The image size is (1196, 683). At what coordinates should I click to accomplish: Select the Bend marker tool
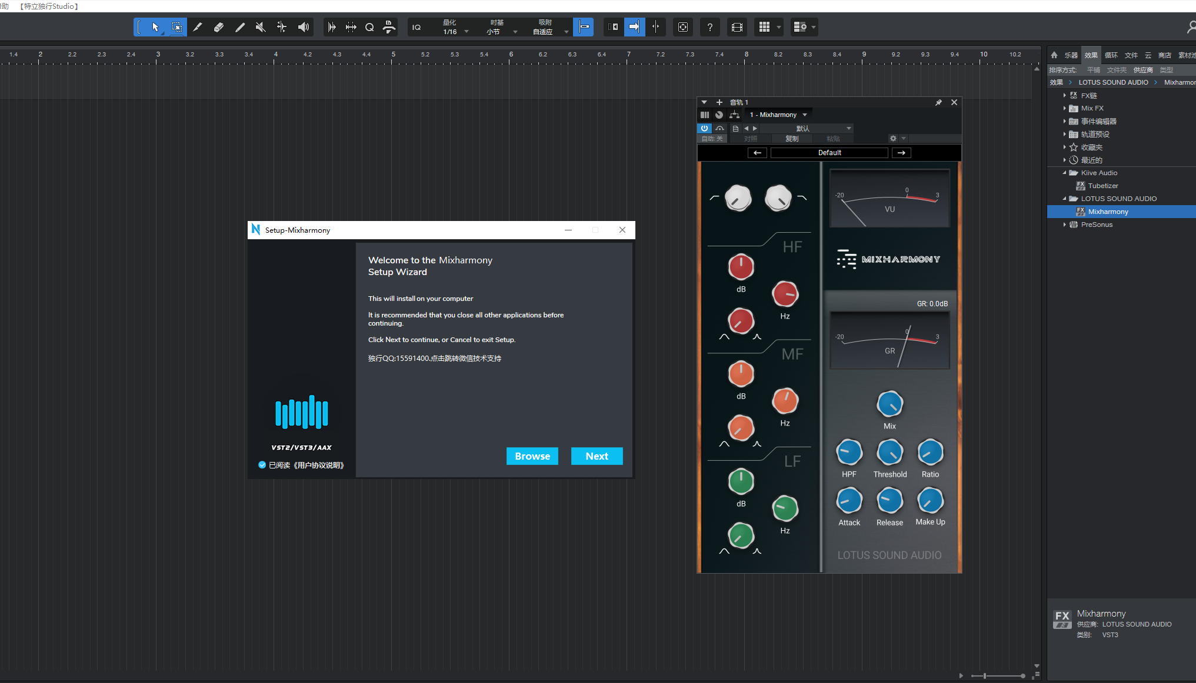click(282, 27)
